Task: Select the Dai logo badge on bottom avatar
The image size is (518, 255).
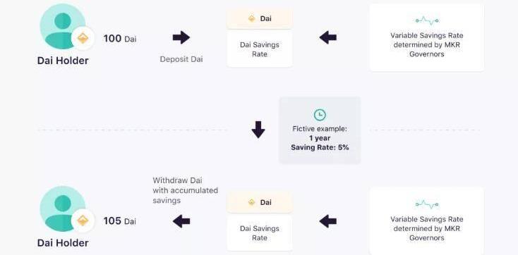Action: coord(83,220)
